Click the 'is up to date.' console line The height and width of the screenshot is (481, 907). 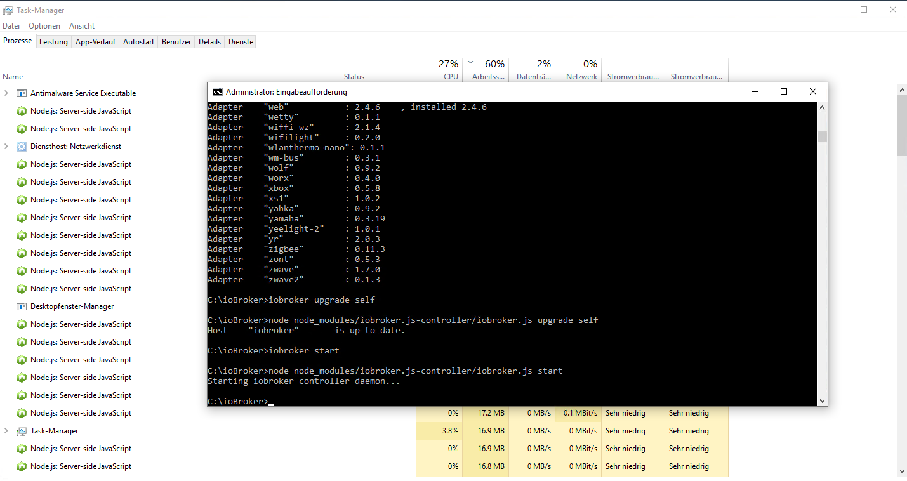[x=306, y=331]
